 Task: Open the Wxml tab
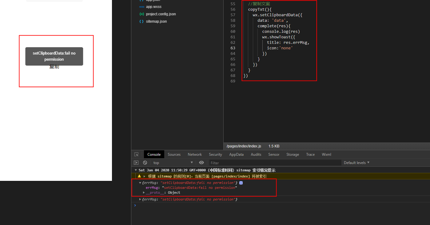point(326,154)
